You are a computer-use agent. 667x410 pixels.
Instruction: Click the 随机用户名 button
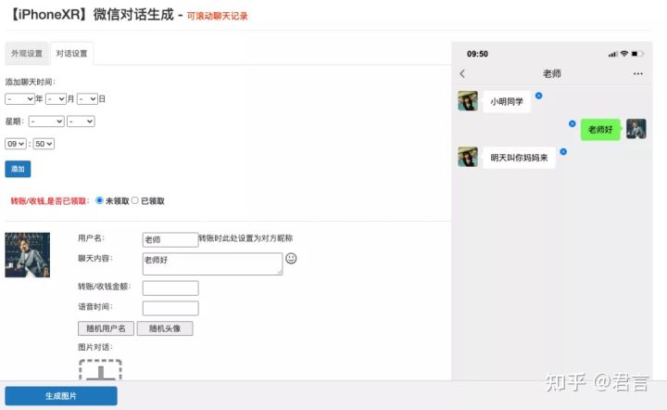(106, 328)
